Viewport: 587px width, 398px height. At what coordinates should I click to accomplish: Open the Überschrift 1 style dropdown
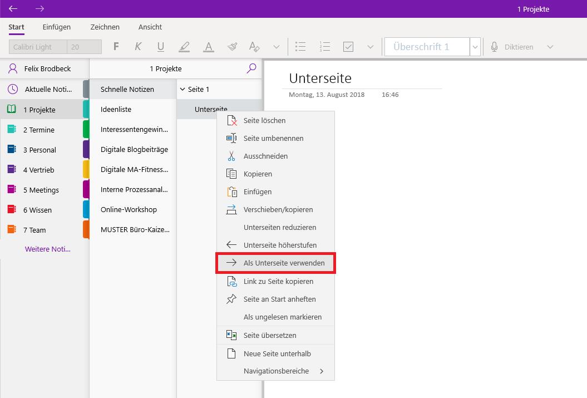(x=475, y=47)
